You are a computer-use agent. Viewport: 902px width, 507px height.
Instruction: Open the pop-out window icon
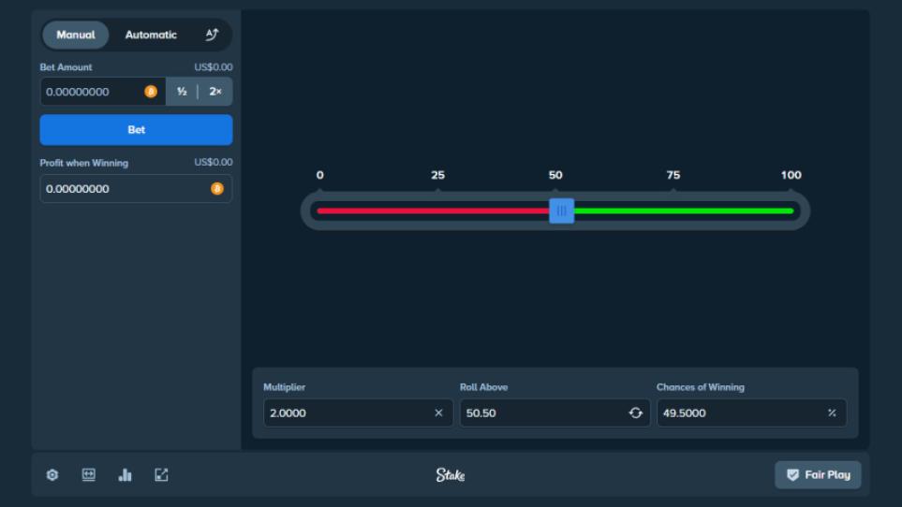point(161,475)
